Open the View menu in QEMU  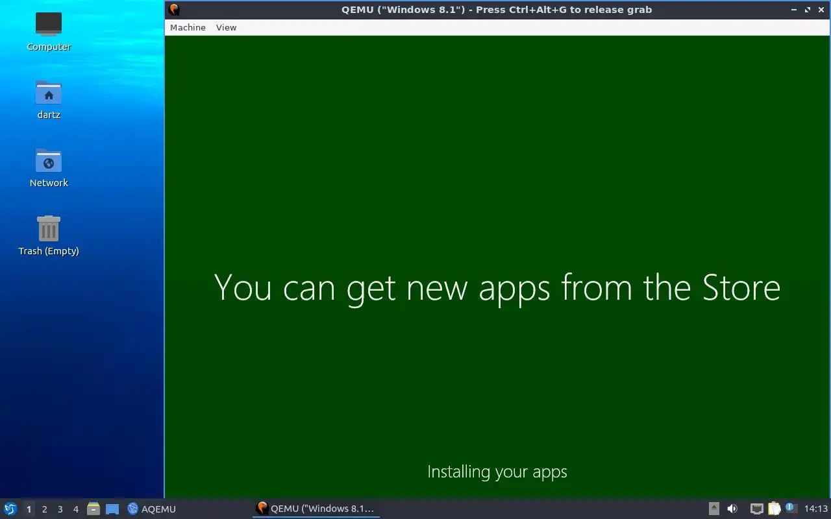(226, 27)
